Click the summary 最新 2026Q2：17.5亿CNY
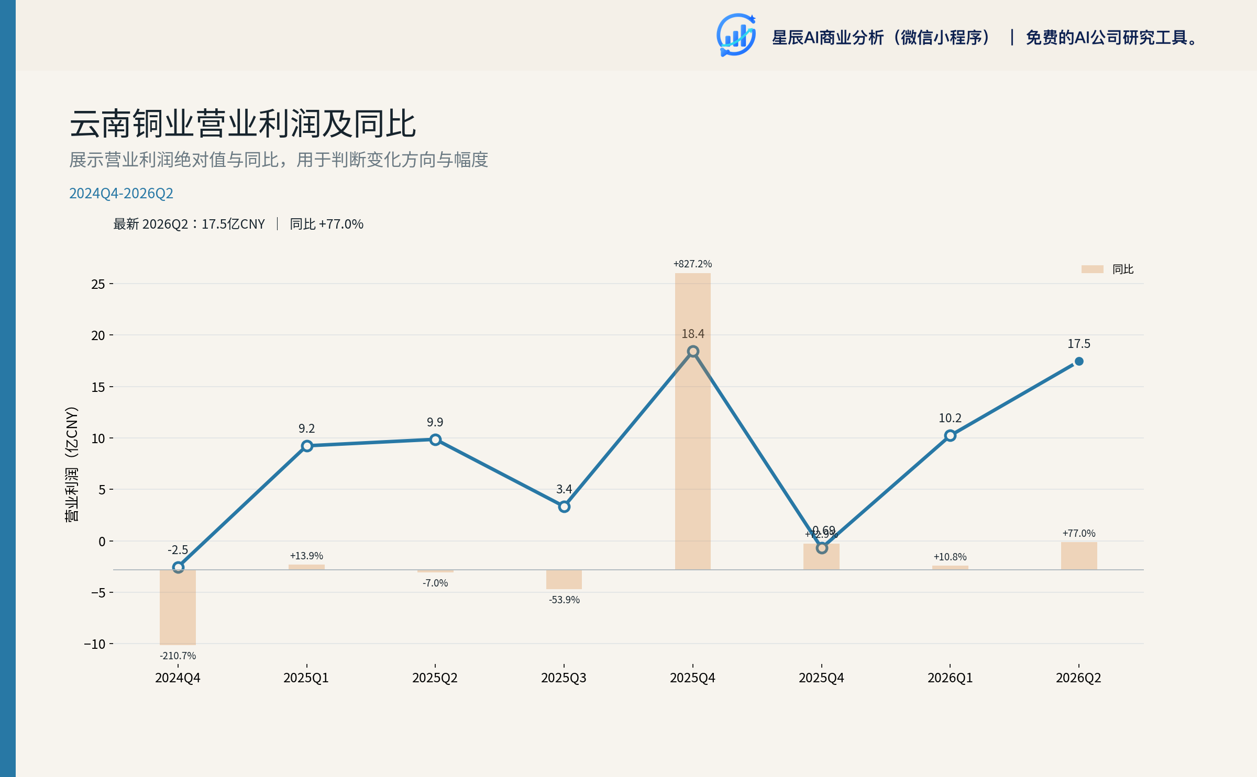The height and width of the screenshot is (777, 1257). pyautogui.click(x=189, y=224)
